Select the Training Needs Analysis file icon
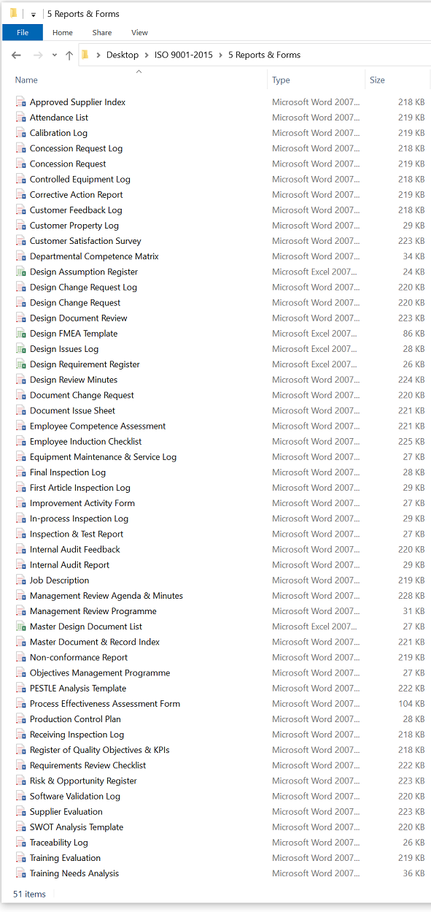 coord(20,873)
